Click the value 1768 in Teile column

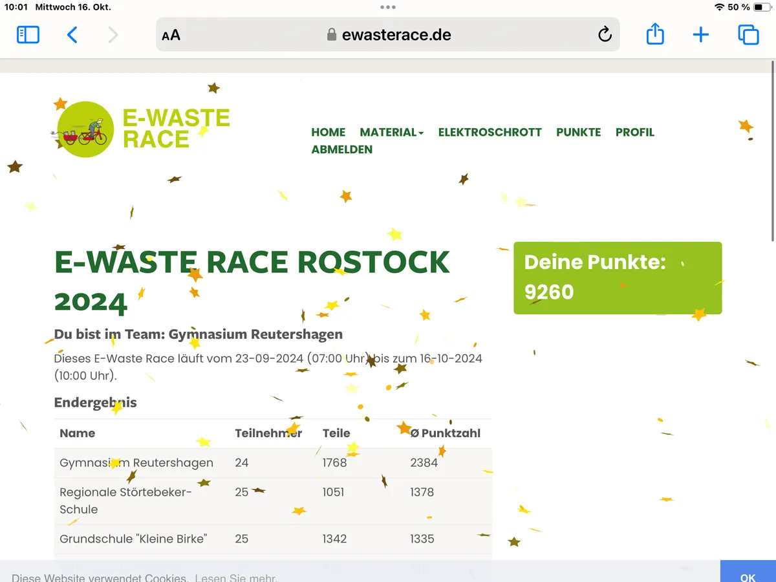coord(335,462)
